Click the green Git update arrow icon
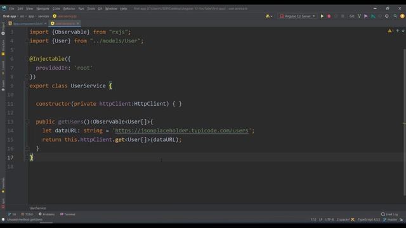406x228 pixels. pos(373,16)
